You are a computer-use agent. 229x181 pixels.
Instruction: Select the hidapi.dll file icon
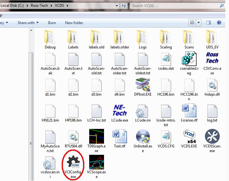pos(212,85)
